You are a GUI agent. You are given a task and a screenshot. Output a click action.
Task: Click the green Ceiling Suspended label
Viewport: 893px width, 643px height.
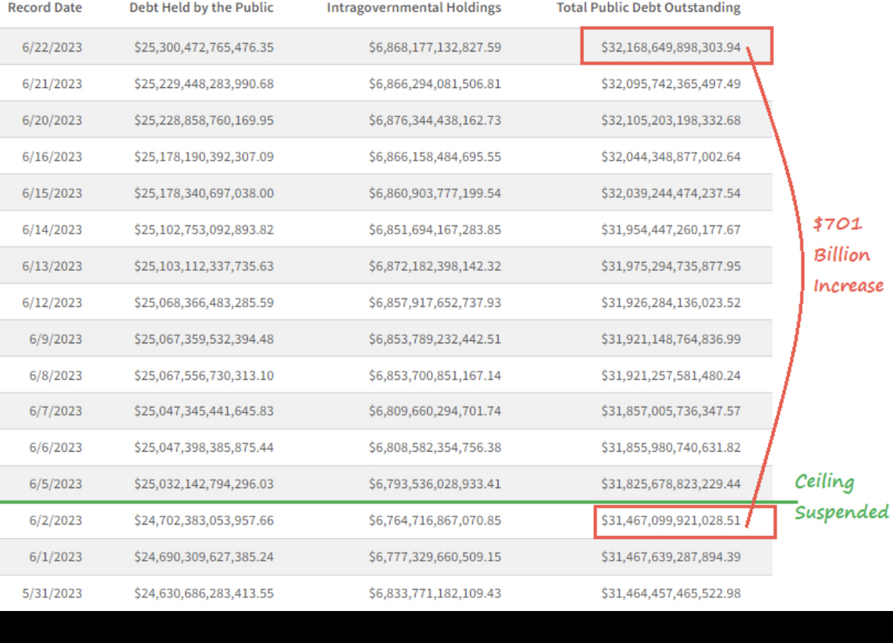coord(841,496)
